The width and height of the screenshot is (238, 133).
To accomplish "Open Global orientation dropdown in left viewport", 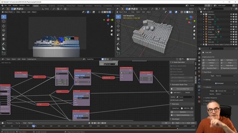I will (46, 9).
